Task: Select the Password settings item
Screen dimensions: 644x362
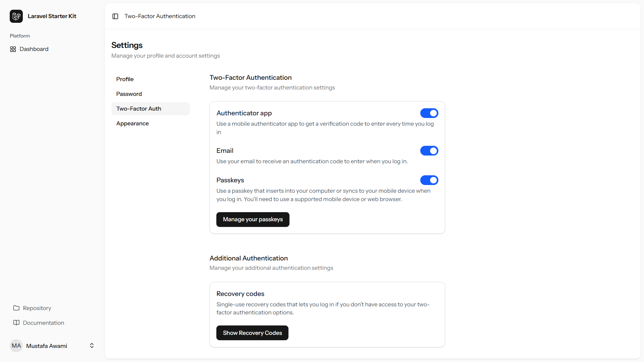Action: point(129,94)
